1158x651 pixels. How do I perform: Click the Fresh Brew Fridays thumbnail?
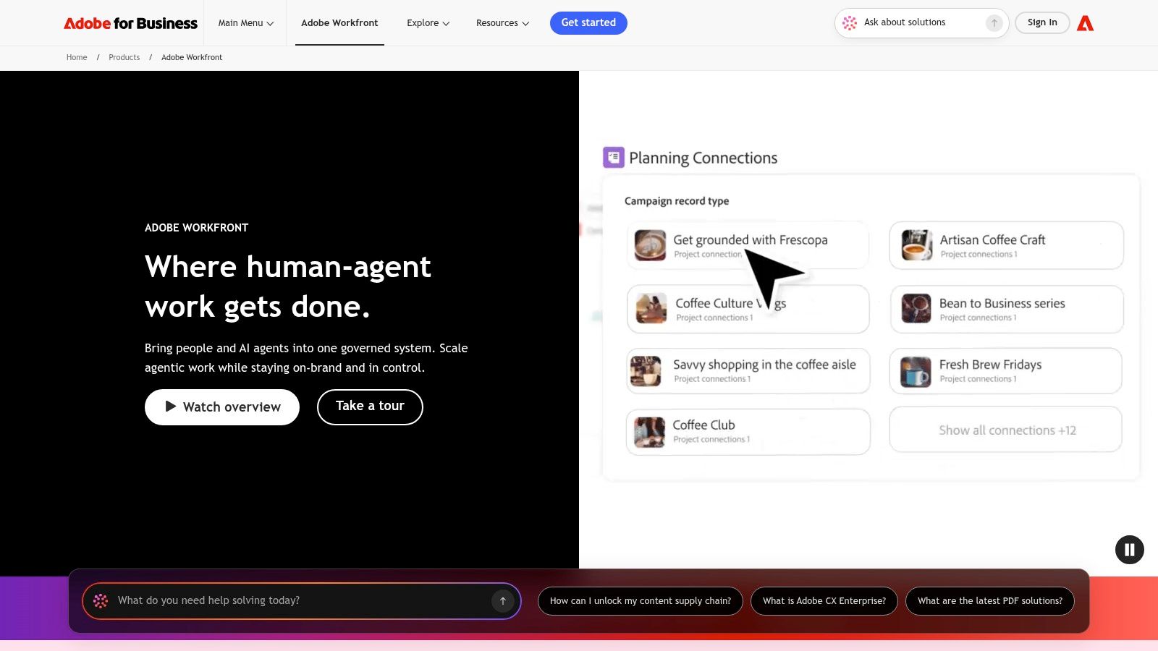(x=916, y=372)
